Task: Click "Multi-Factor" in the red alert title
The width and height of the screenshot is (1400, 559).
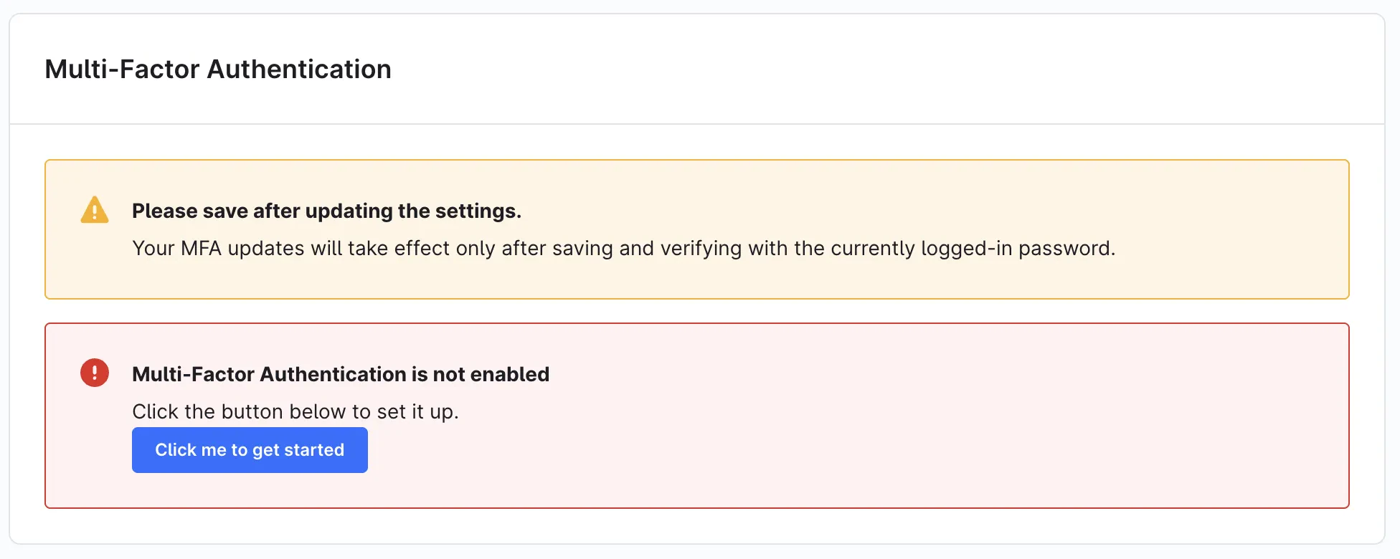Action: [x=194, y=374]
